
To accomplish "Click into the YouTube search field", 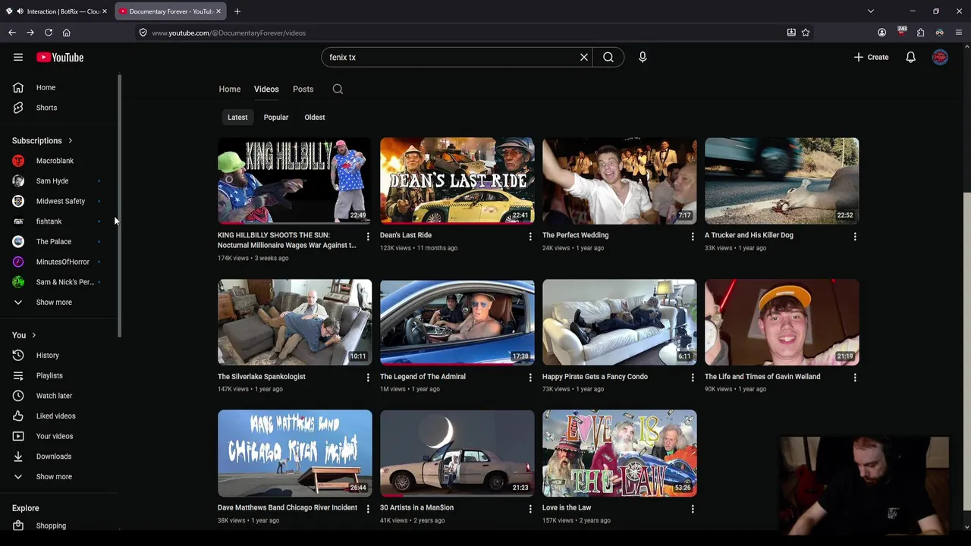I will [x=449, y=58].
